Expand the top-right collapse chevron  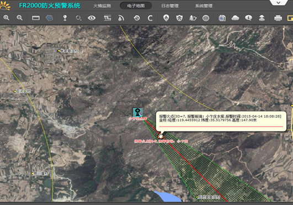tap(279, 3)
